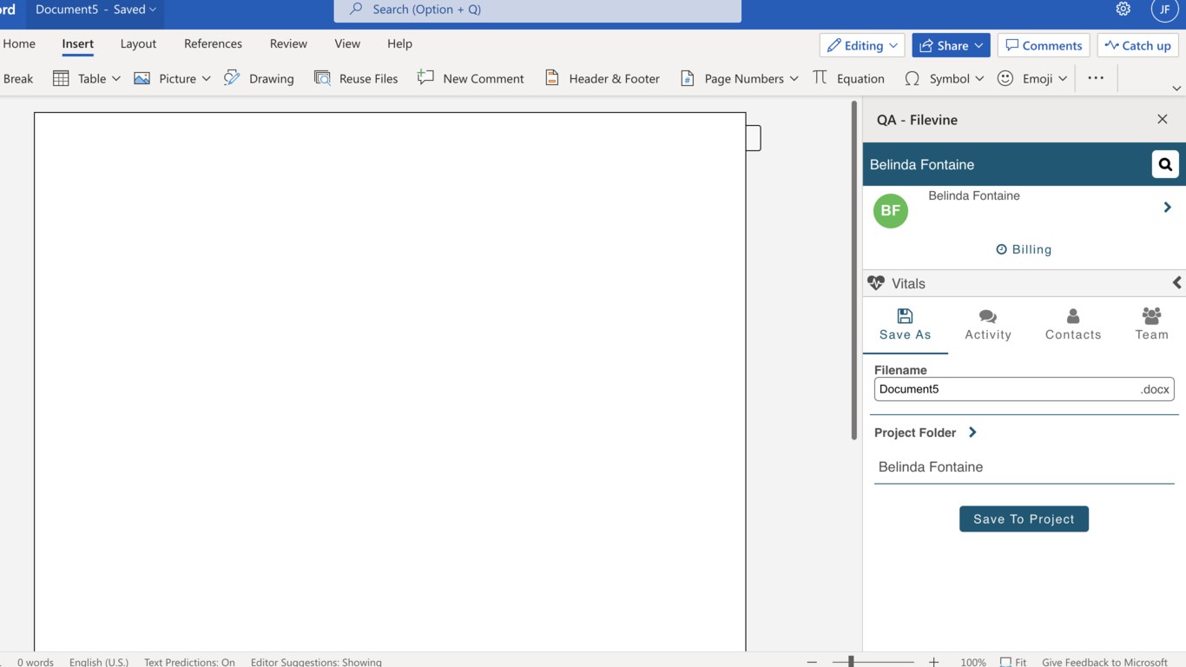
Task: Open the Team tab
Action: pyautogui.click(x=1152, y=325)
